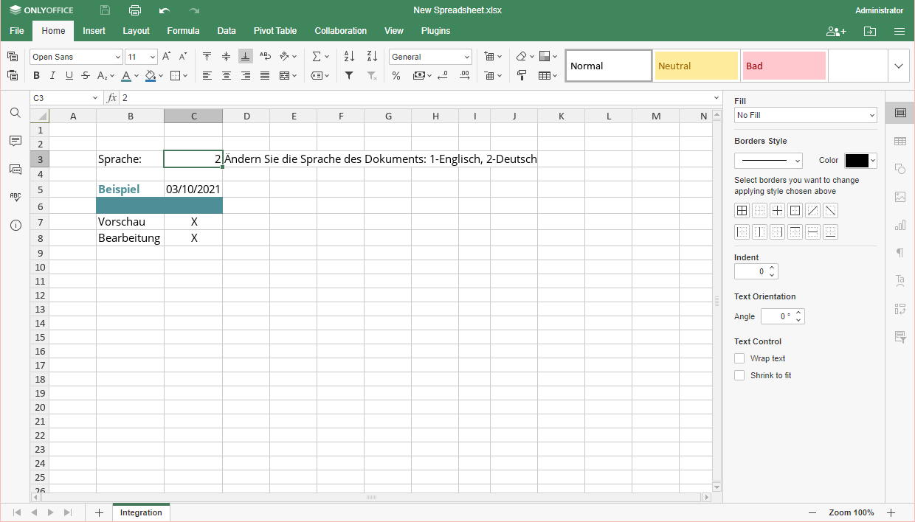Open the border Color swatch picker
Image resolution: width=915 pixels, height=522 pixels.
860,161
